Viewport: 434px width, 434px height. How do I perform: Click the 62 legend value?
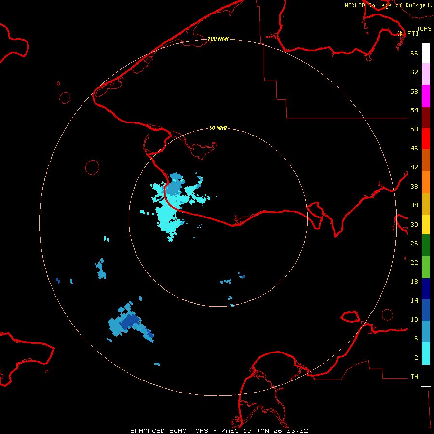414,72
